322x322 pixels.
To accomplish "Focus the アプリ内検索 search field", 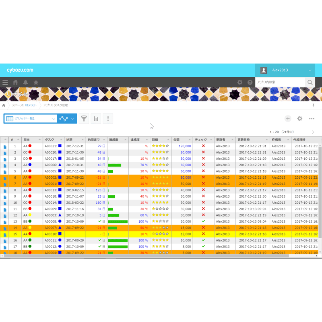I will point(280,82).
